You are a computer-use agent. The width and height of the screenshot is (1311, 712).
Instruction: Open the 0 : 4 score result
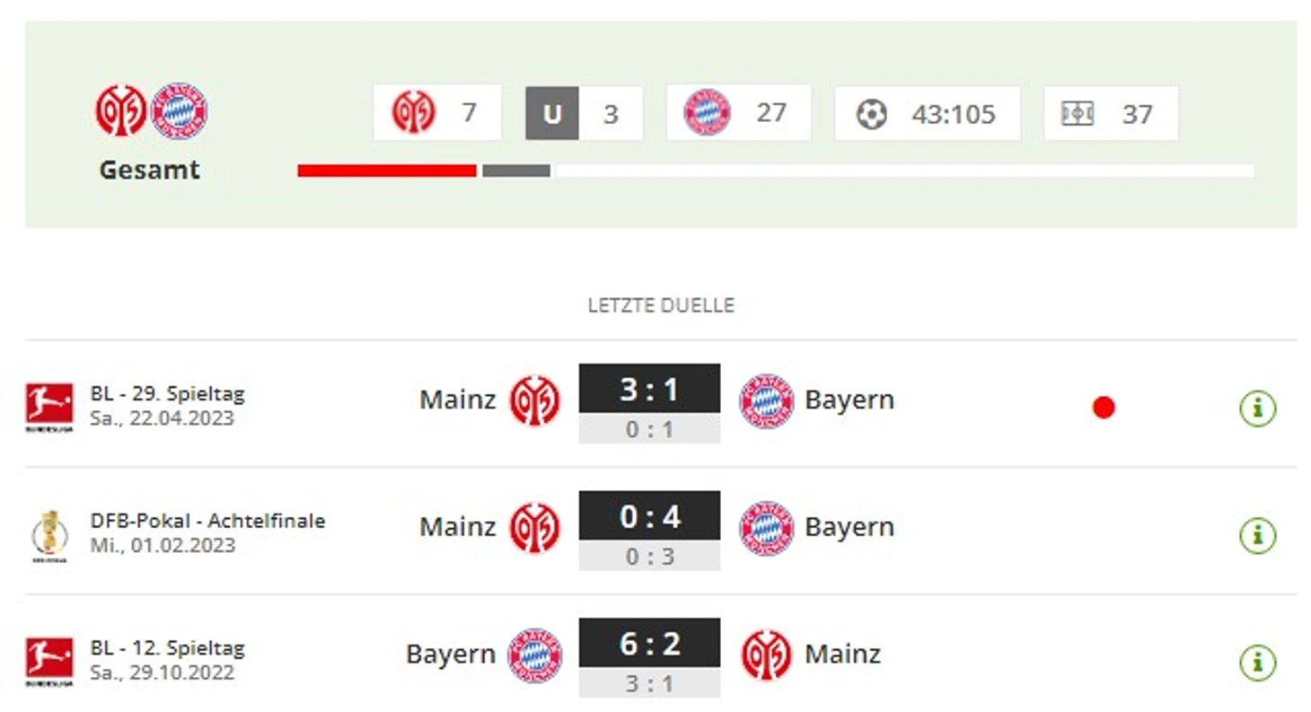tap(649, 516)
